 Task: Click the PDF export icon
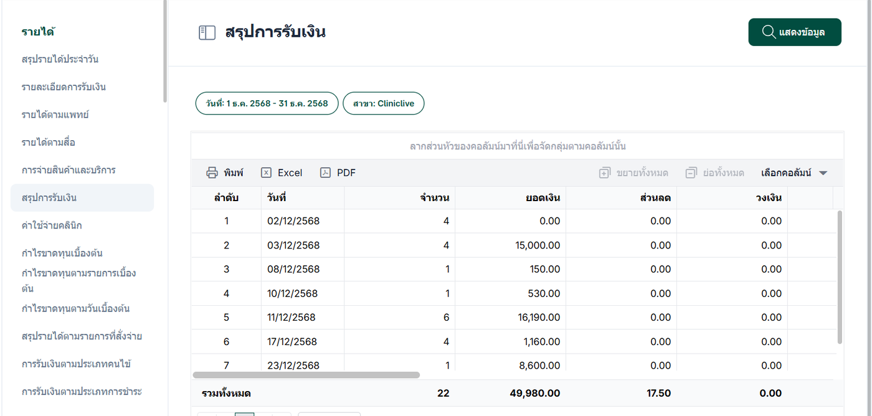[x=325, y=173]
